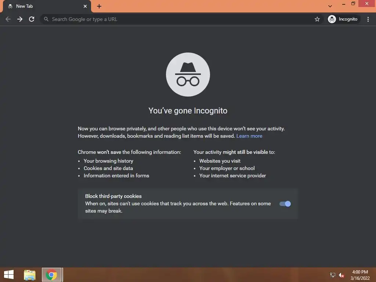The height and width of the screenshot is (282, 376).
Task: Click the search magnifier icon in the address bar
Action: coord(46,19)
